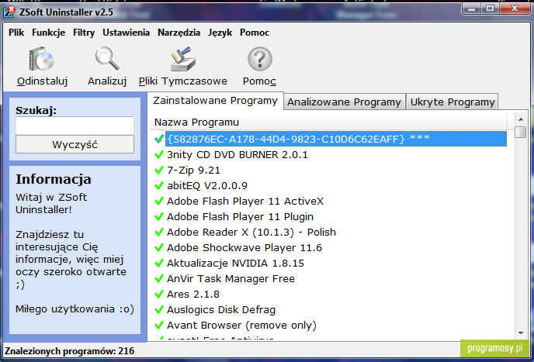Image resolution: width=534 pixels, height=362 pixels.
Task: Switch to Analizowane Programy tab
Action: (344, 102)
